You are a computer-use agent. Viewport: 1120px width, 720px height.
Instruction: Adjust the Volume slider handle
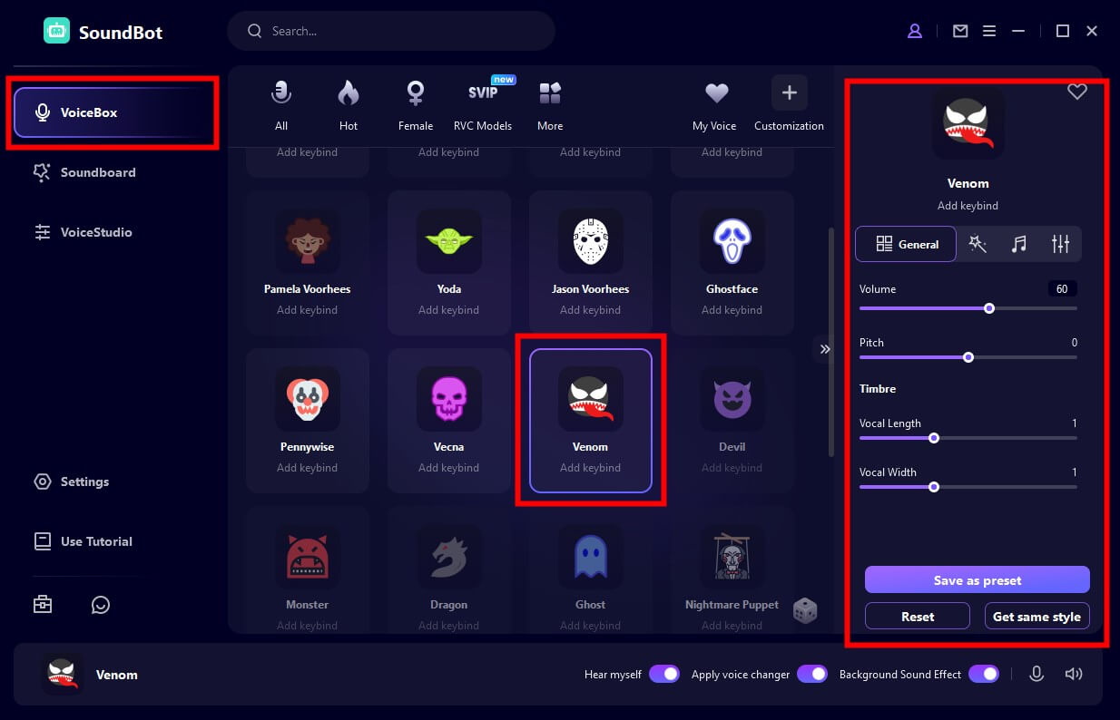(x=989, y=308)
